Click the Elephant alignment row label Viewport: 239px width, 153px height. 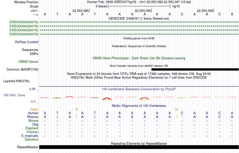click(32, 128)
